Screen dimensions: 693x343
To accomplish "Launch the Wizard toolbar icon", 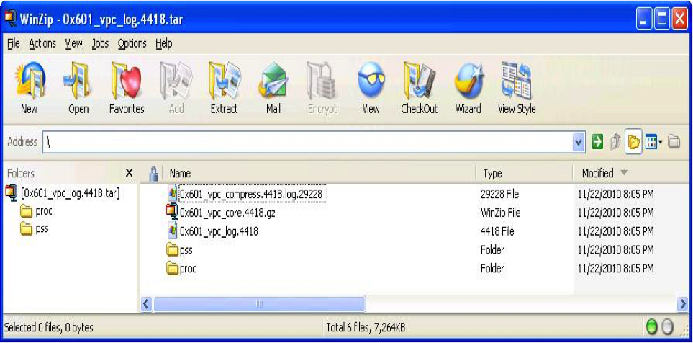I will pos(468,81).
